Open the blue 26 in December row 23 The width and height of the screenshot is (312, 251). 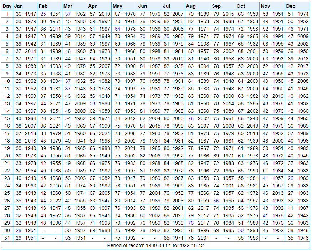pos(291,178)
